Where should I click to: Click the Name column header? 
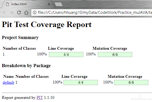click(x=9, y=76)
